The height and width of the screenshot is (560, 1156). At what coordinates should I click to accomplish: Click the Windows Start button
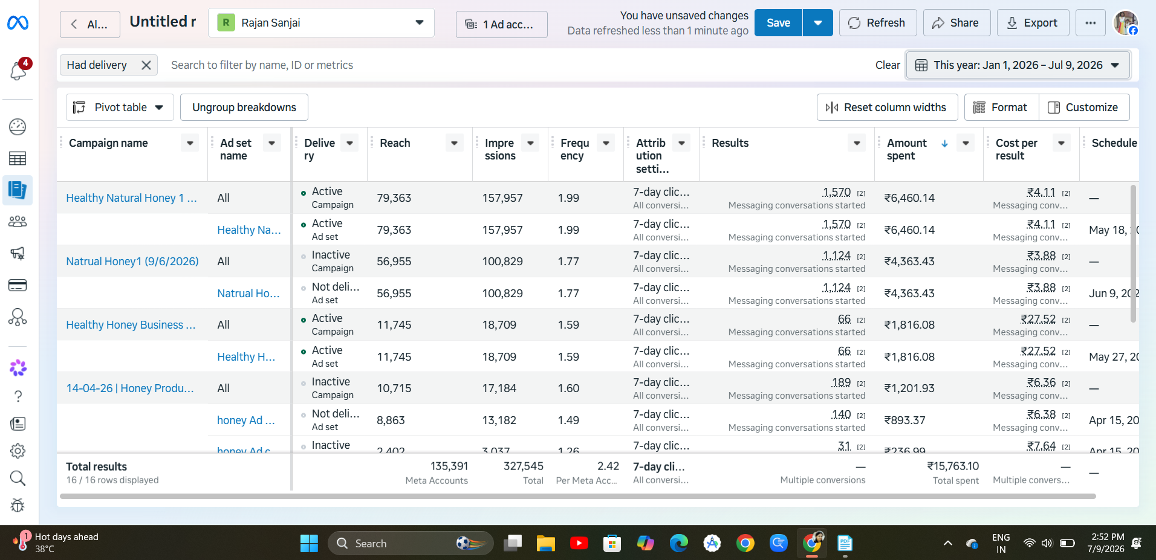tap(309, 543)
